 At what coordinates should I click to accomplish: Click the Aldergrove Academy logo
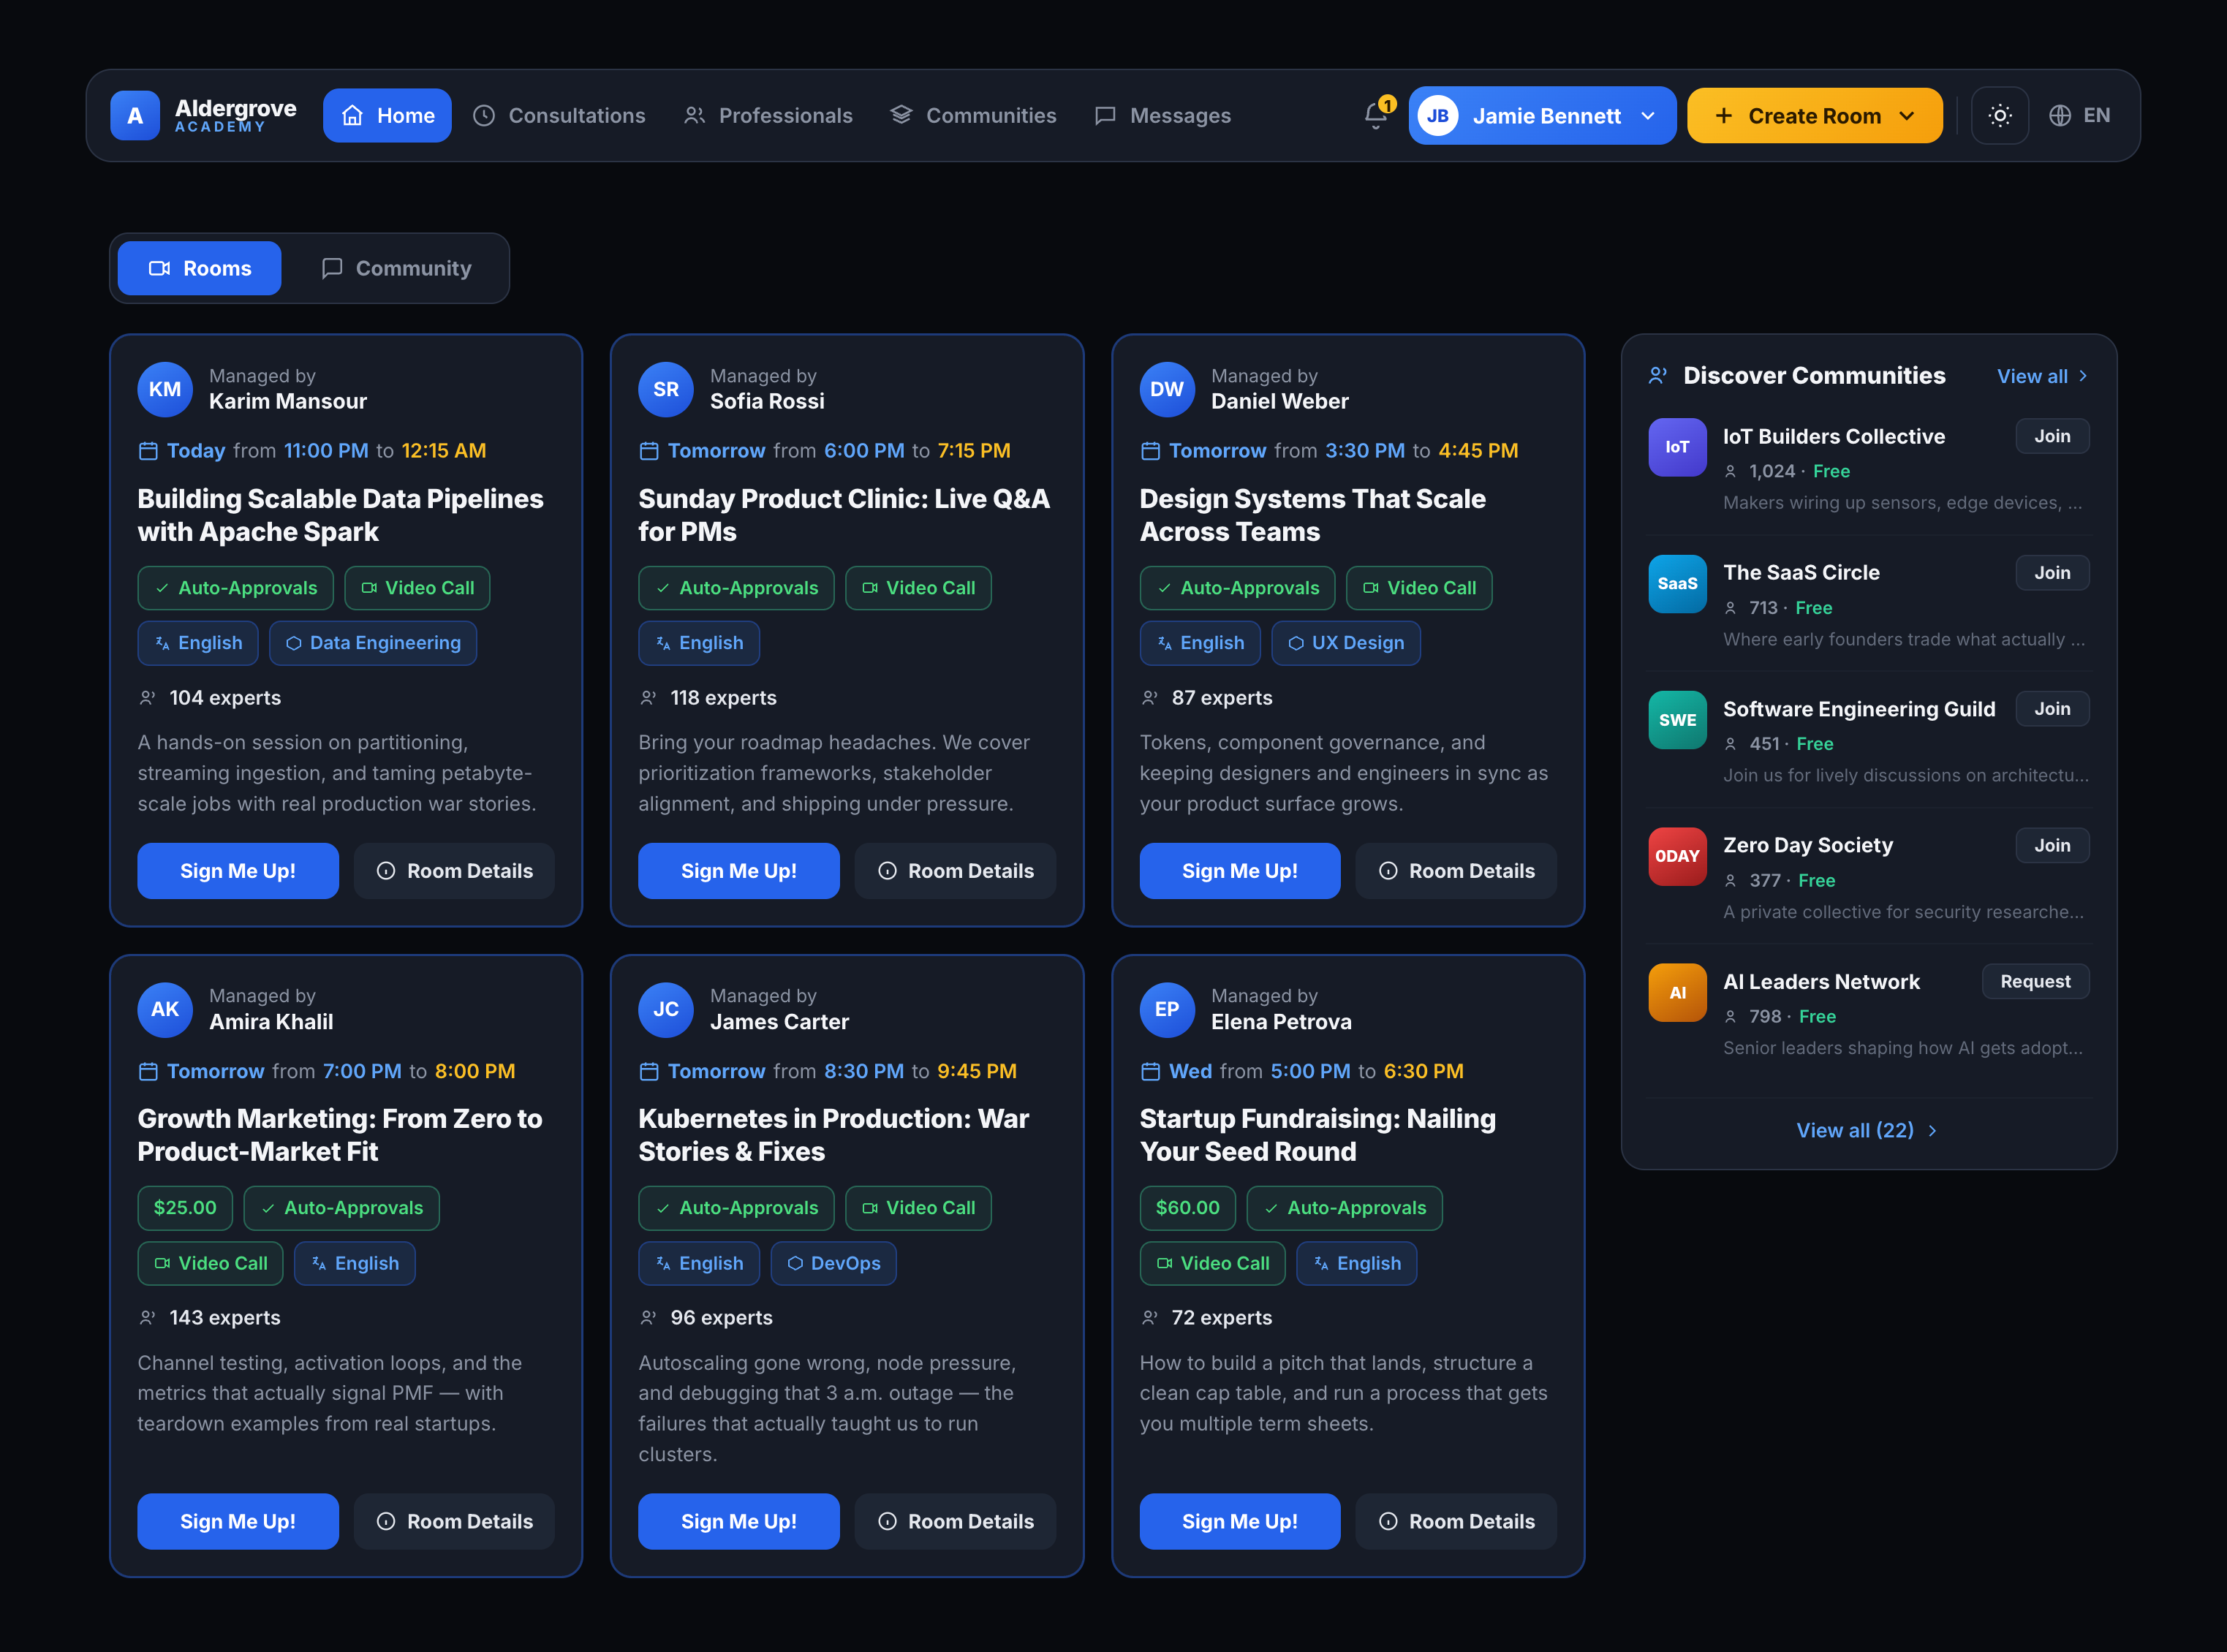pyautogui.click(x=204, y=116)
